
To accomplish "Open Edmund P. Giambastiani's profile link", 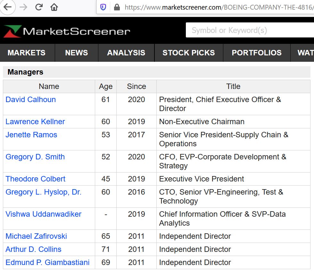I will pos(47,262).
